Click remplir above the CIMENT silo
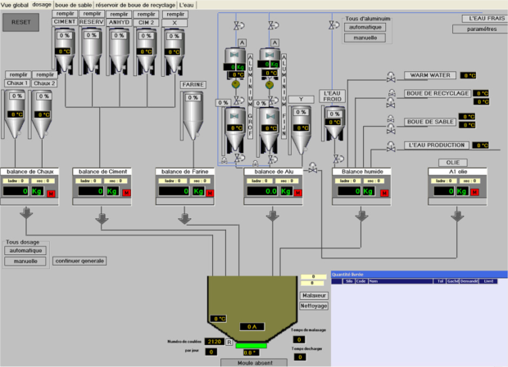 pos(65,14)
